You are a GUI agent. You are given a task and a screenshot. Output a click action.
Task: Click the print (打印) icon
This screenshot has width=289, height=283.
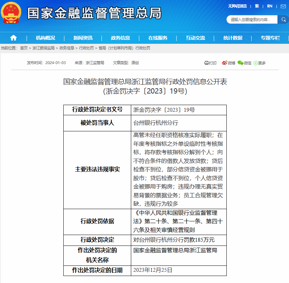[x=206, y=63]
